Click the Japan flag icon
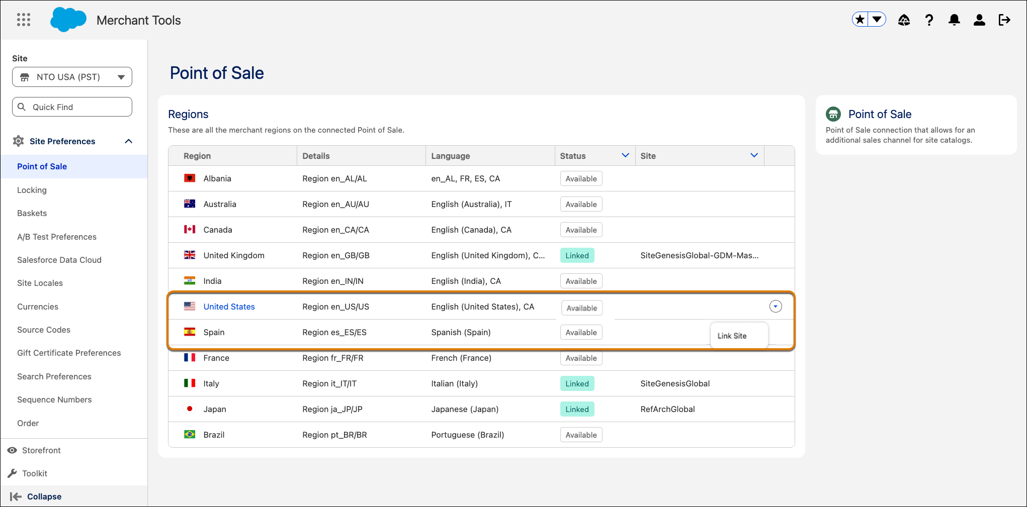This screenshot has height=507, width=1027. click(190, 409)
